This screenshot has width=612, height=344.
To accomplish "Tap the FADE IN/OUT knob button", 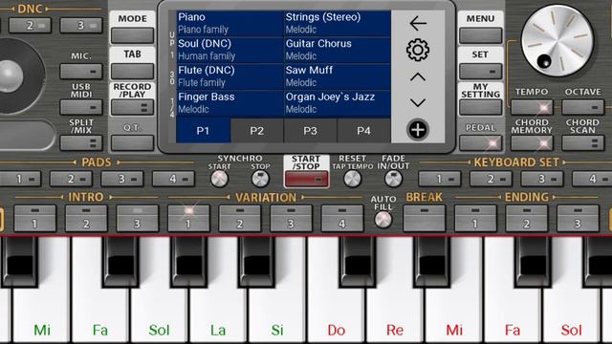I will [x=393, y=179].
